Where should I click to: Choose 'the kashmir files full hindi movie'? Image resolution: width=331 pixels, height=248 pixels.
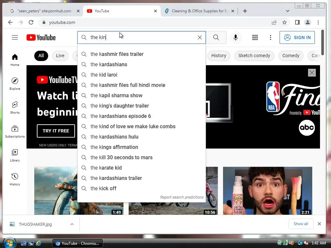[x=142, y=85]
